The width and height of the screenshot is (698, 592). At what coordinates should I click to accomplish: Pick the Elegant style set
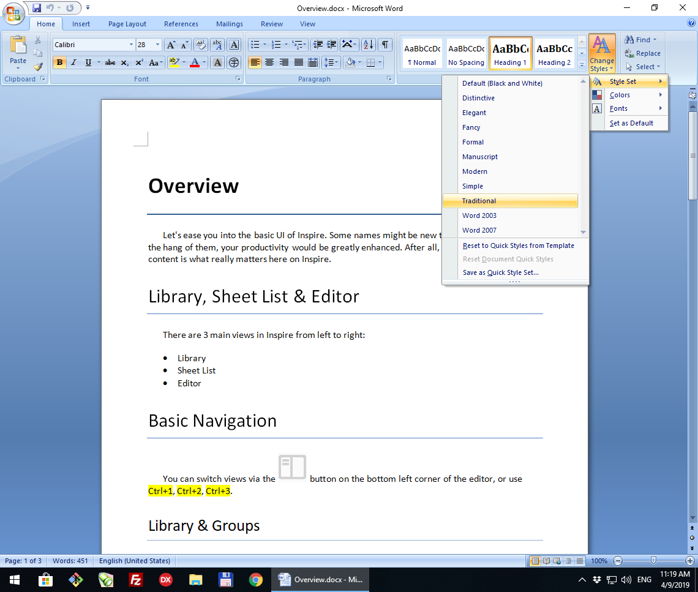pos(510,113)
